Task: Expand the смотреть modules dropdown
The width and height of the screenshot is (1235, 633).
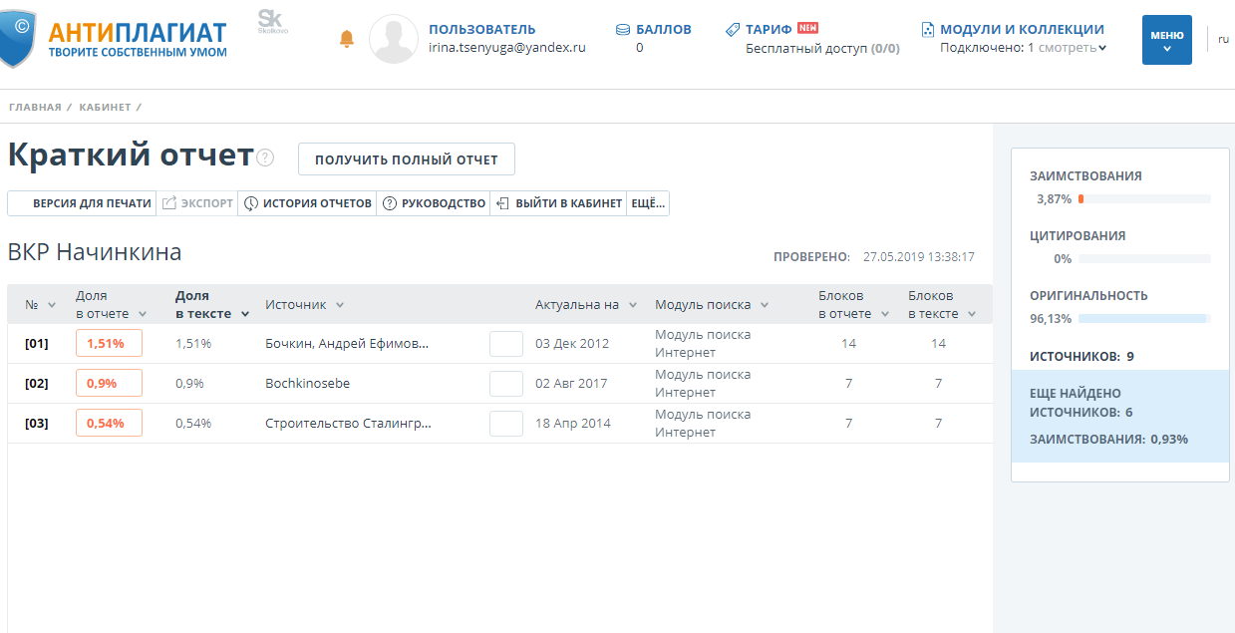Action: (x=1075, y=48)
